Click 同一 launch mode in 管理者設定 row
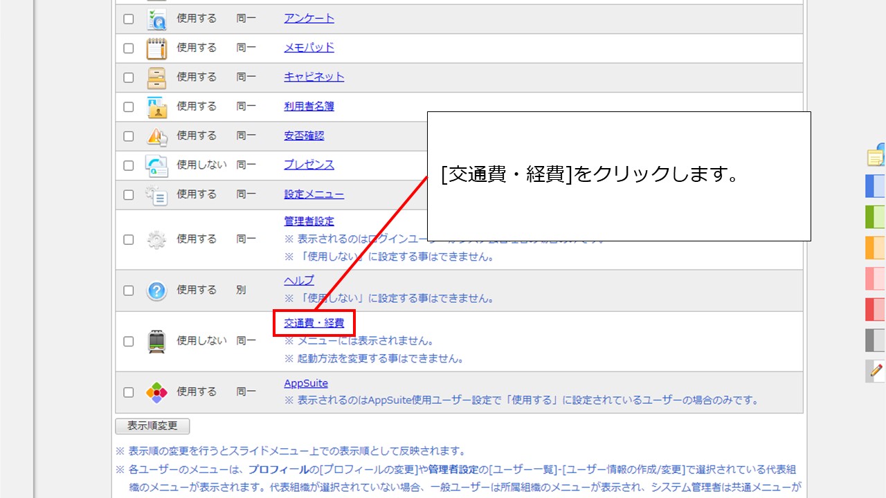 246,239
